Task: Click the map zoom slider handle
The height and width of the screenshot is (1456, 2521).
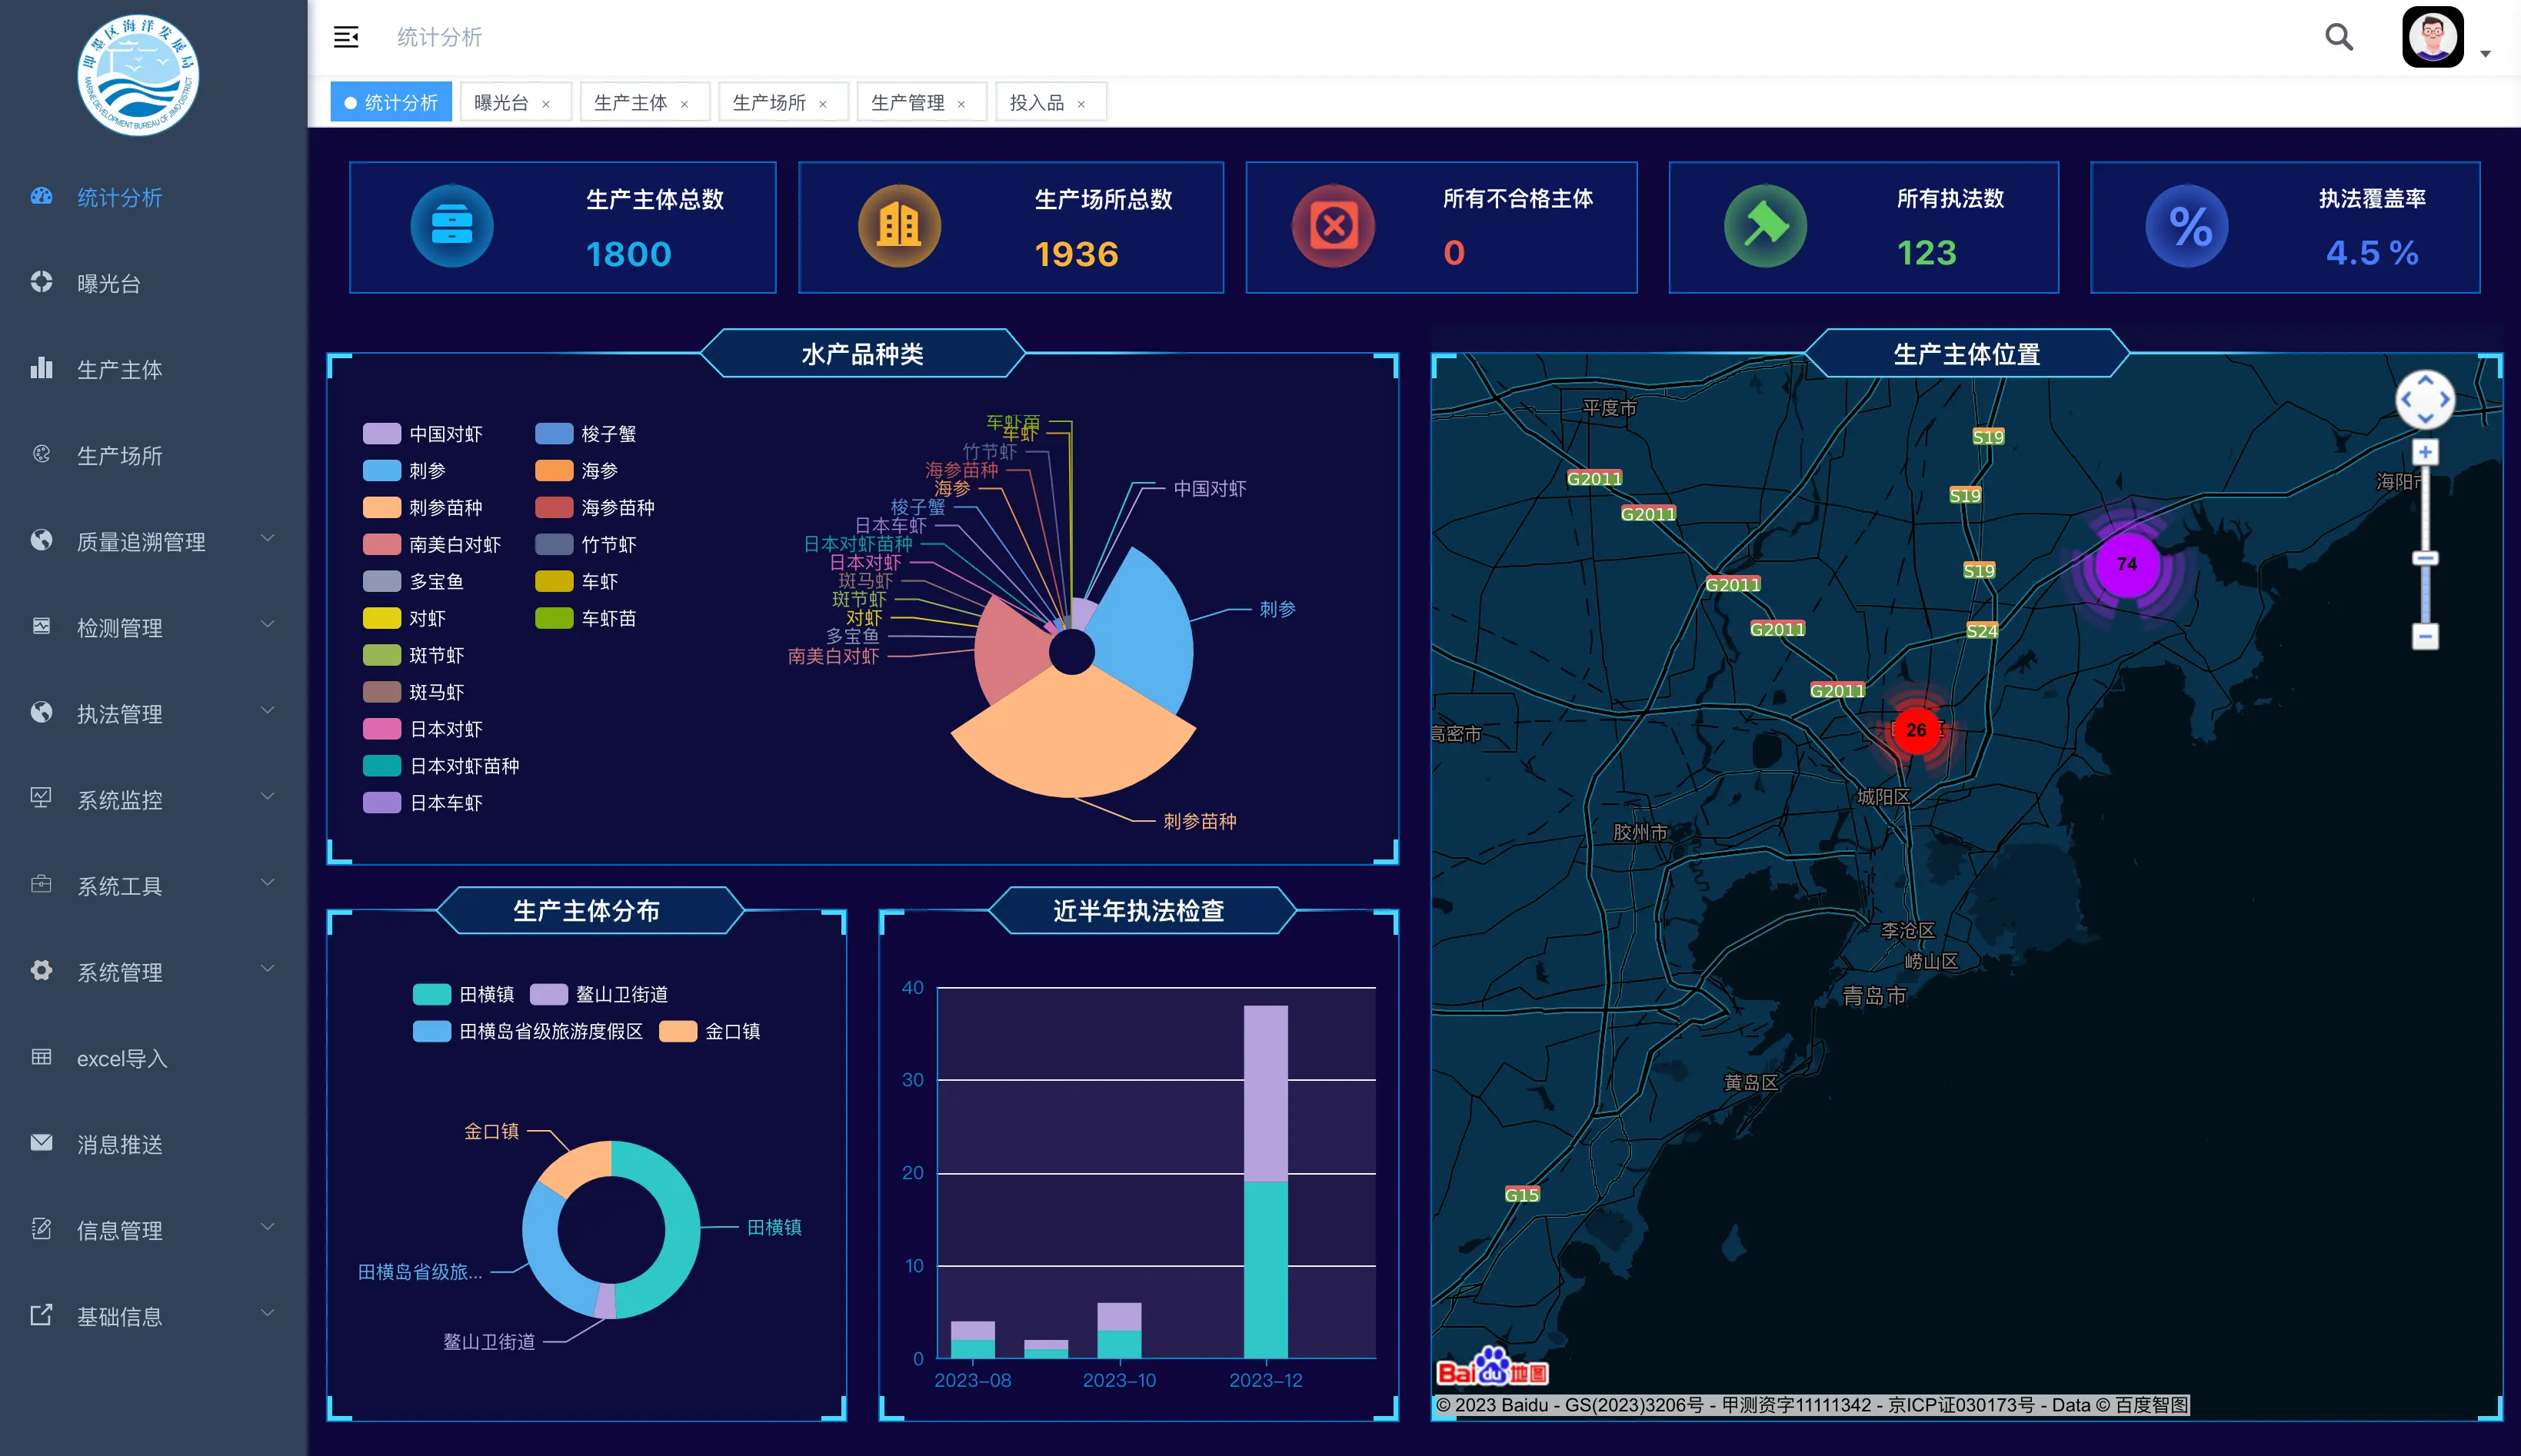Action: tap(2425, 558)
